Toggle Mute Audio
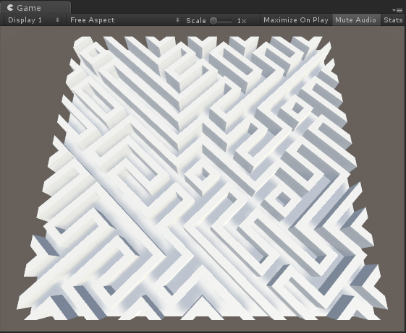The width and height of the screenshot is (406, 333). [x=355, y=20]
